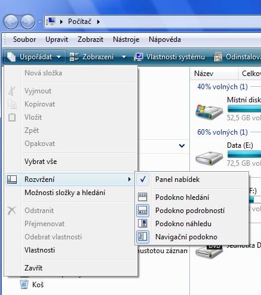
Task: Click the Koš recycle bin icon
Action: (x=24, y=285)
